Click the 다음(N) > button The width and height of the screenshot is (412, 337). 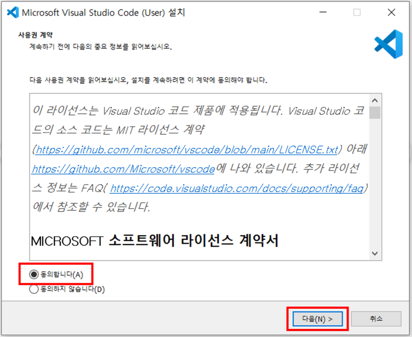318,319
